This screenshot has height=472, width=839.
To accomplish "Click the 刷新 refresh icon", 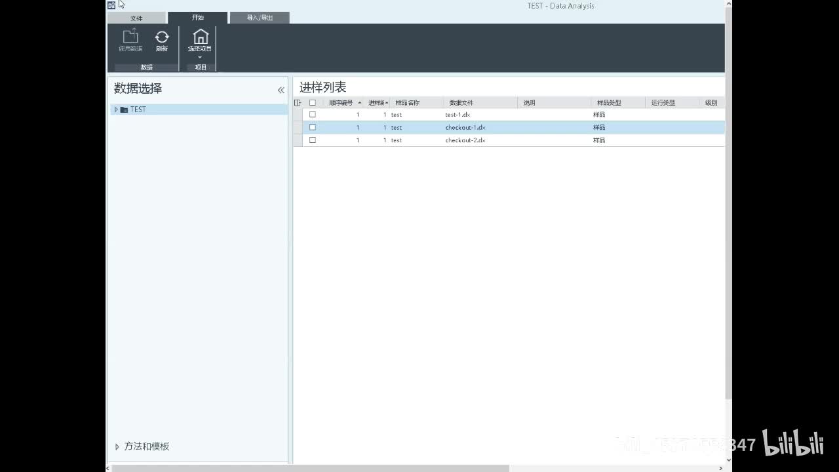I will click(162, 37).
